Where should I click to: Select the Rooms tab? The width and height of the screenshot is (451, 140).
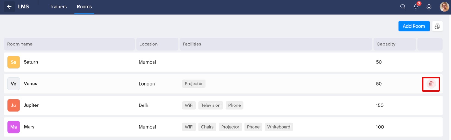click(84, 7)
